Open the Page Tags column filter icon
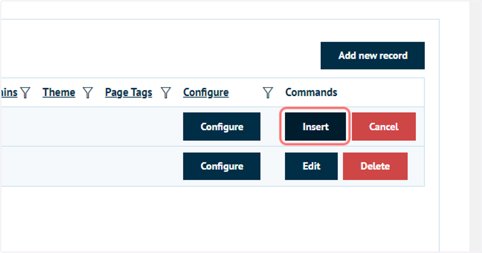Screen dimensions: 482x253 [x=166, y=93]
